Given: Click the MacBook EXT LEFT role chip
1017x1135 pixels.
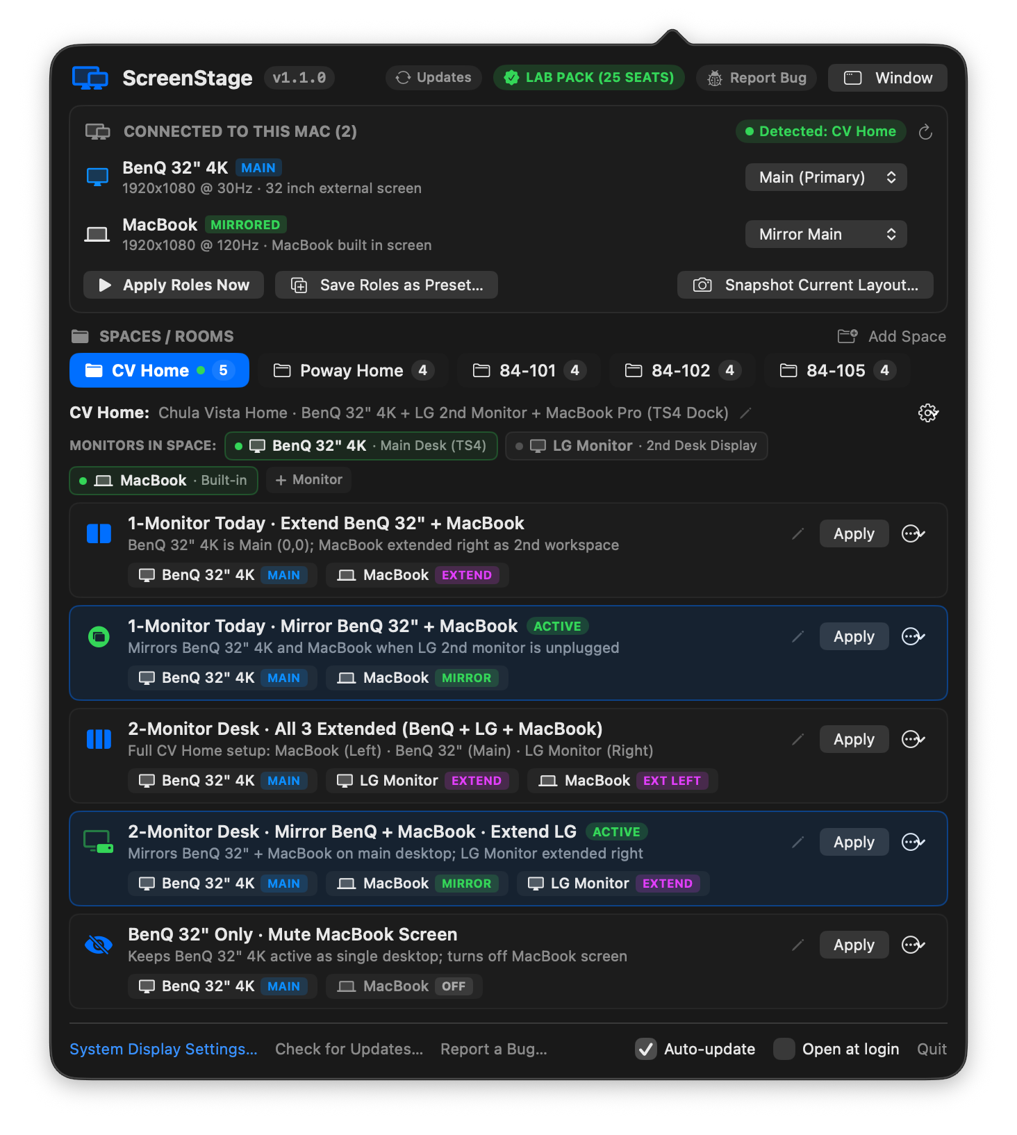Looking at the screenshot, I should click(x=622, y=781).
